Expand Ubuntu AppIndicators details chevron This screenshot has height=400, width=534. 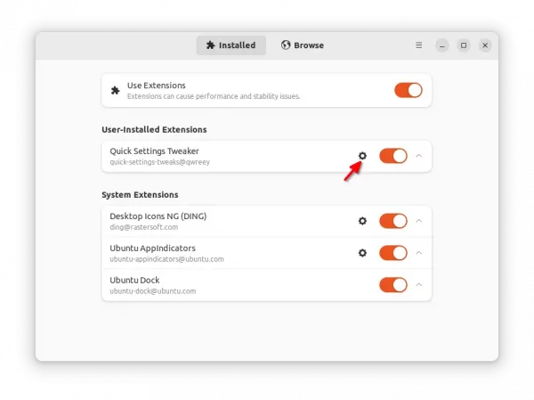[419, 253]
